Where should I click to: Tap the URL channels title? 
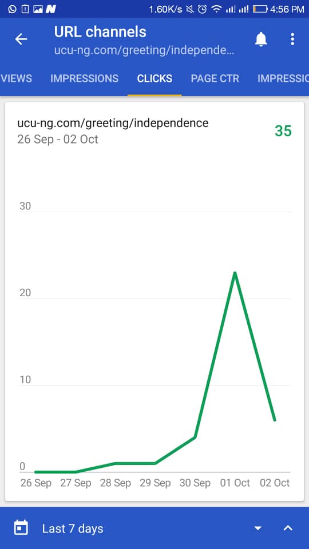click(100, 32)
